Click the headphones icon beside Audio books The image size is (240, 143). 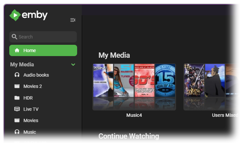click(17, 75)
